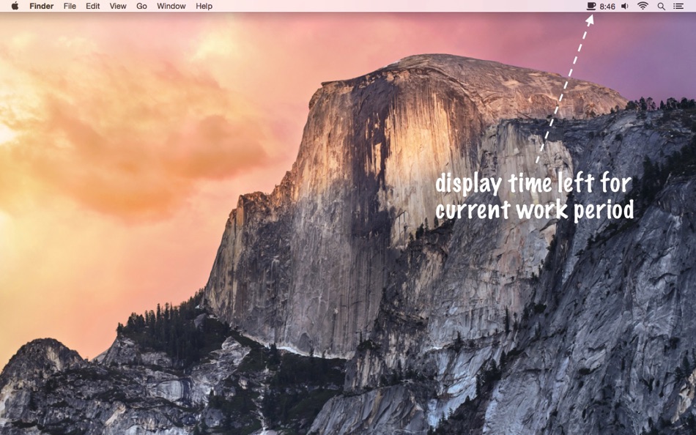Open the Go menu

(x=141, y=6)
